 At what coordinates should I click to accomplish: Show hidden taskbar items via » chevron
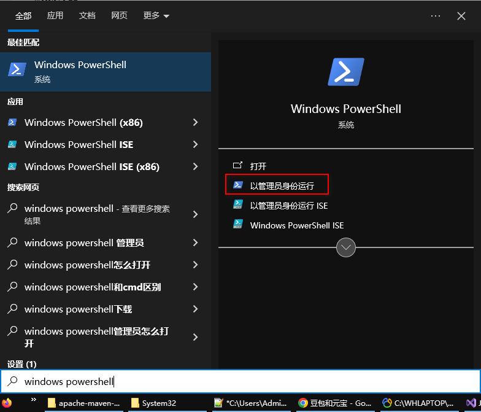(34, 400)
